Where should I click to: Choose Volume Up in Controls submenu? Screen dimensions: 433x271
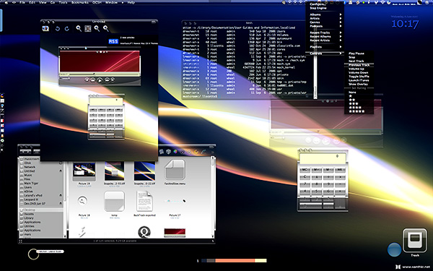(359, 69)
